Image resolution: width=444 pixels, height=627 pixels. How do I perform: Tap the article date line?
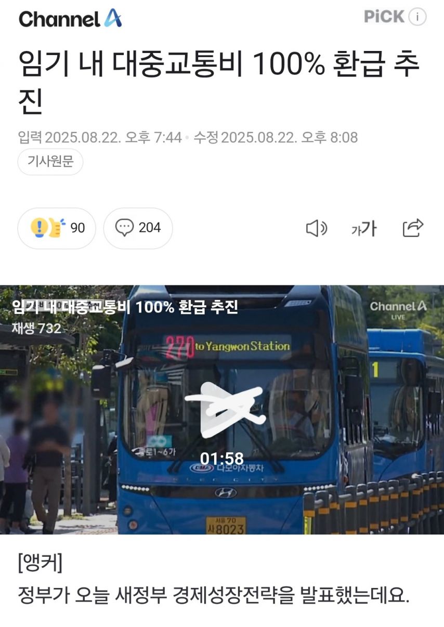click(x=188, y=138)
